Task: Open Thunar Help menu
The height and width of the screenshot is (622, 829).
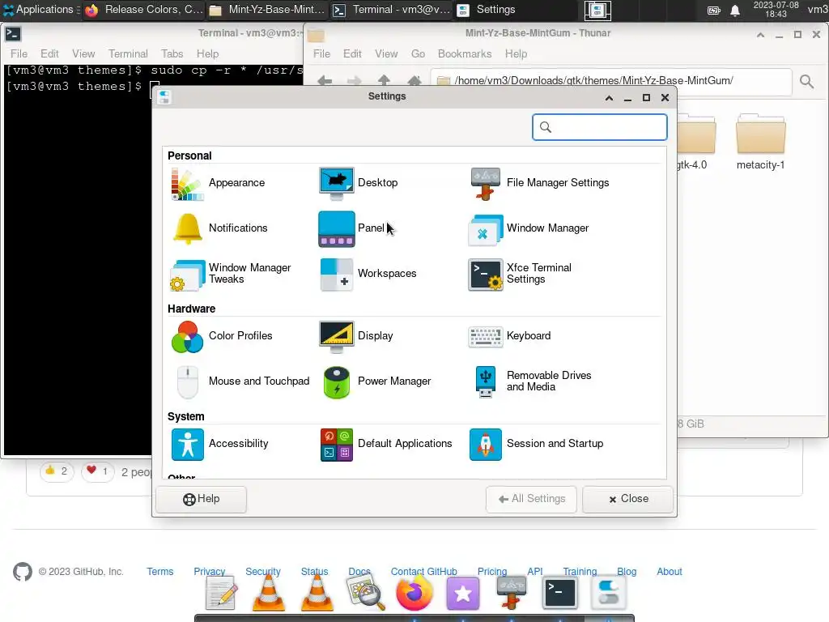Action: (x=516, y=54)
